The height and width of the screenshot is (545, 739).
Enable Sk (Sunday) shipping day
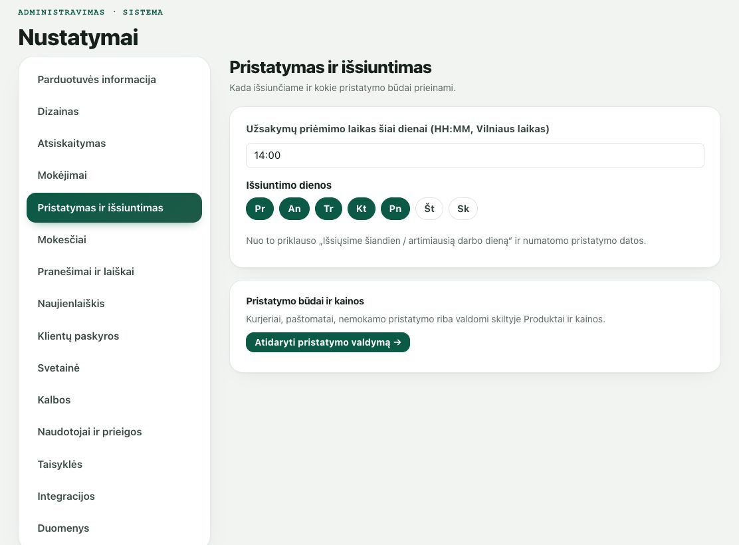coord(463,209)
